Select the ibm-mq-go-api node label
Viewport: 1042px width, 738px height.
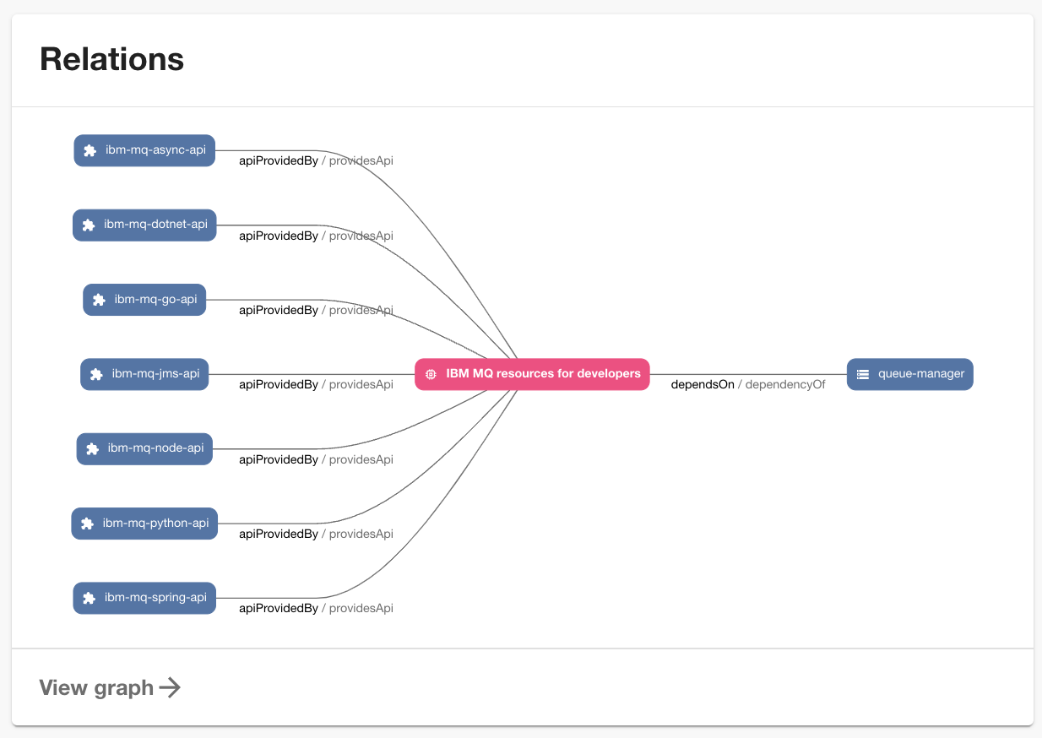coord(155,299)
